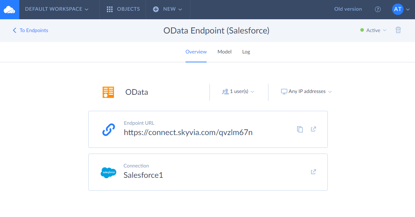Expand Any IP addresses dropdown
This screenshot has height=217, width=415.
306,92
